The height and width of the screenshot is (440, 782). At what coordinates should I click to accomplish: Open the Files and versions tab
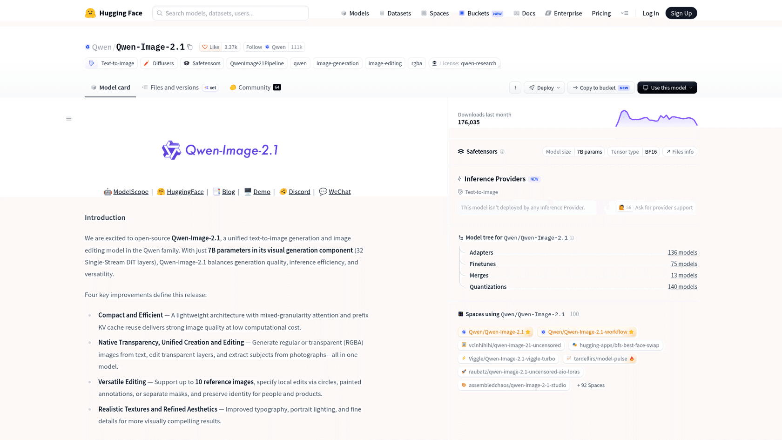[x=180, y=88]
